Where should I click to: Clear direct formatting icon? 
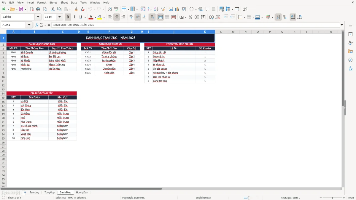(82, 9)
